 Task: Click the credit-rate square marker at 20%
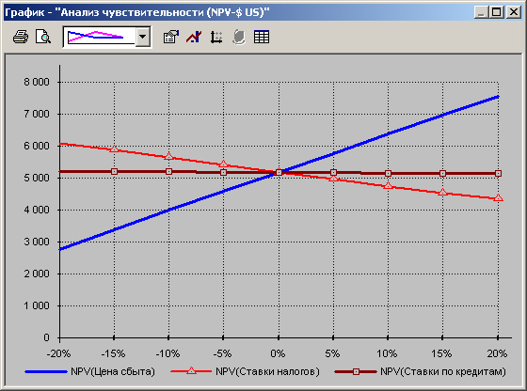click(499, 174)
